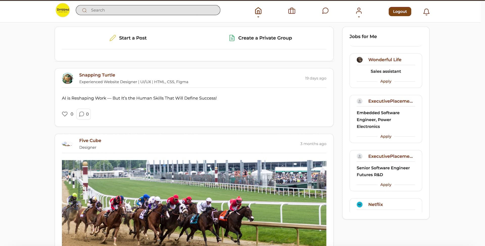The height and width of the screenshot is (246, 485).
Task: Click the Logout button
Action: [400, 12]
